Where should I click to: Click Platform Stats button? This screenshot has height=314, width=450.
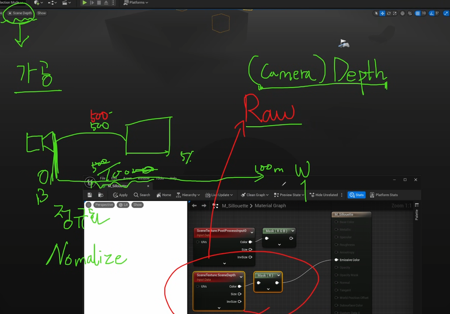384,195
